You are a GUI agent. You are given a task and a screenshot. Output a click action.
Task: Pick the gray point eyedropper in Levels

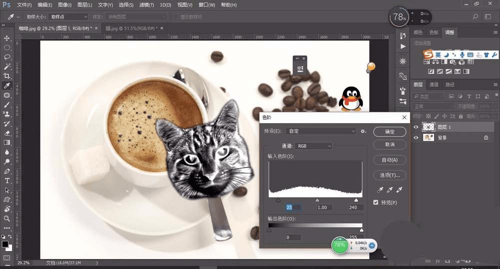389,190
